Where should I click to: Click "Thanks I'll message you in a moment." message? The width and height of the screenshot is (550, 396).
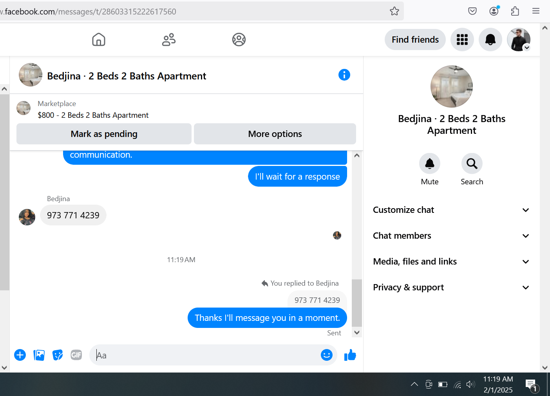click(x=267, y=318)
